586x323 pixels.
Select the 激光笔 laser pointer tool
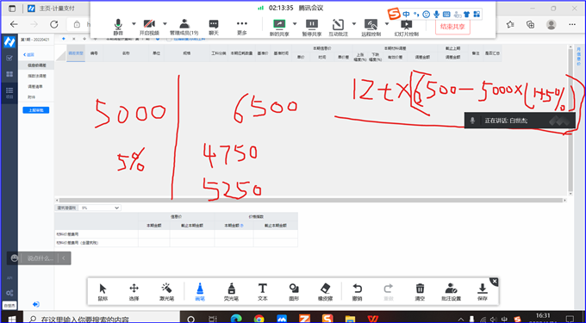click(x=166, y=292)
